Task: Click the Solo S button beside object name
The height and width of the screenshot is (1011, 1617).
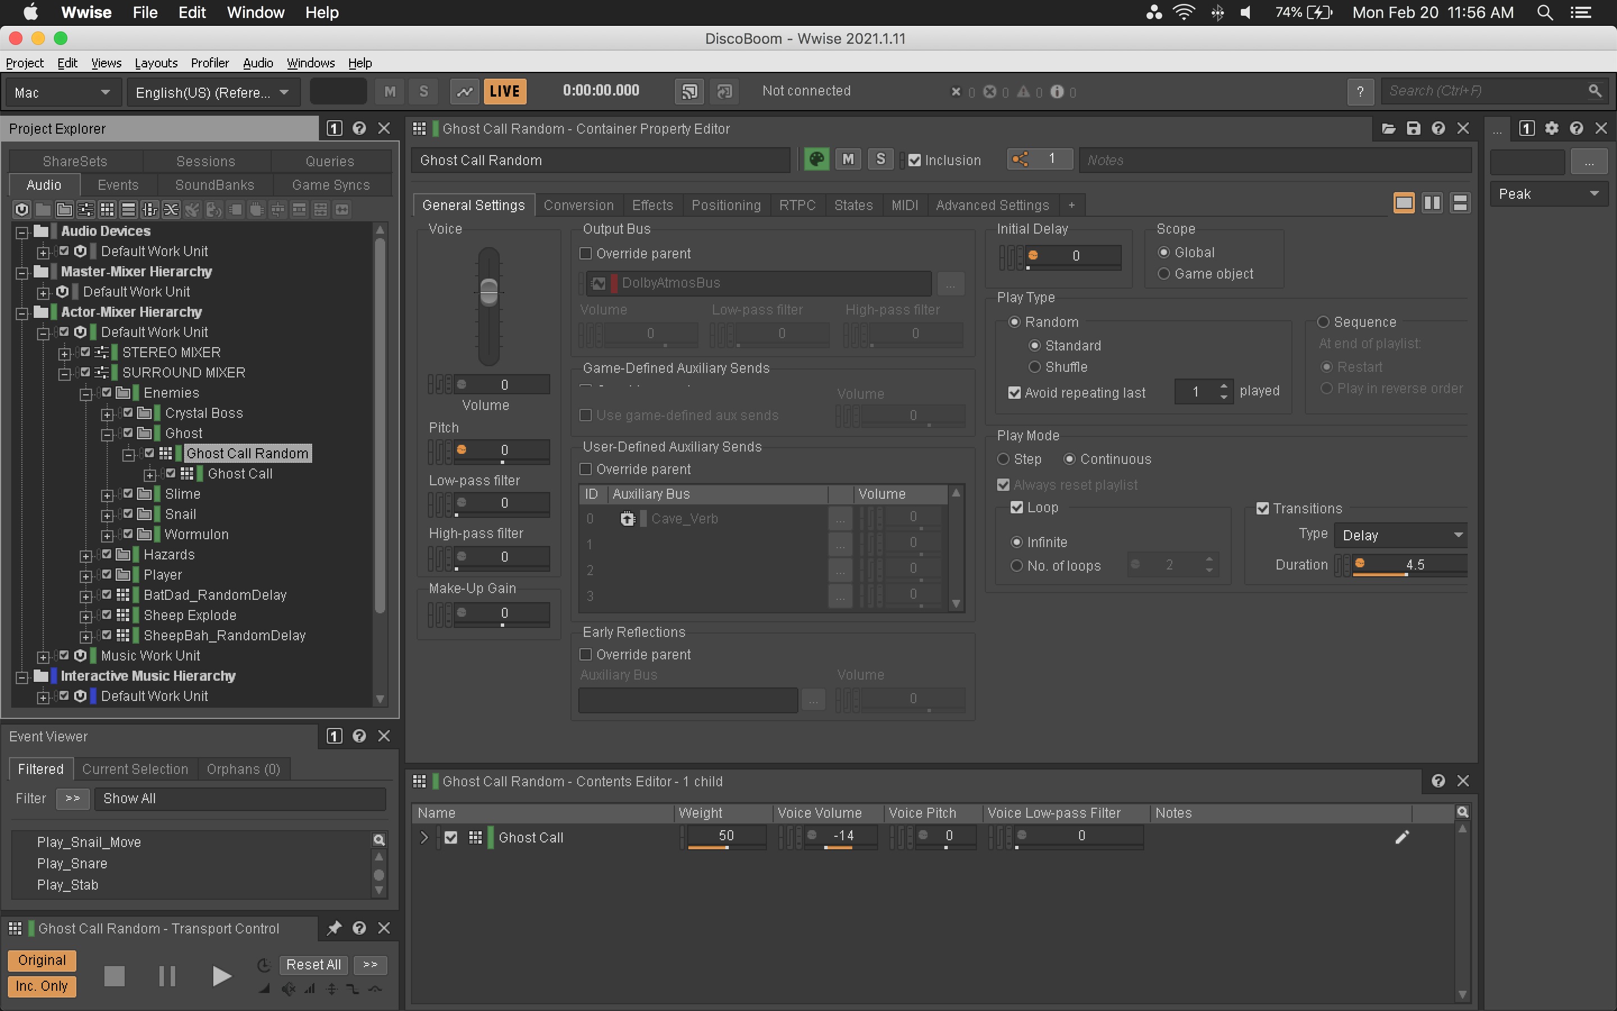Action: (880, 159)
